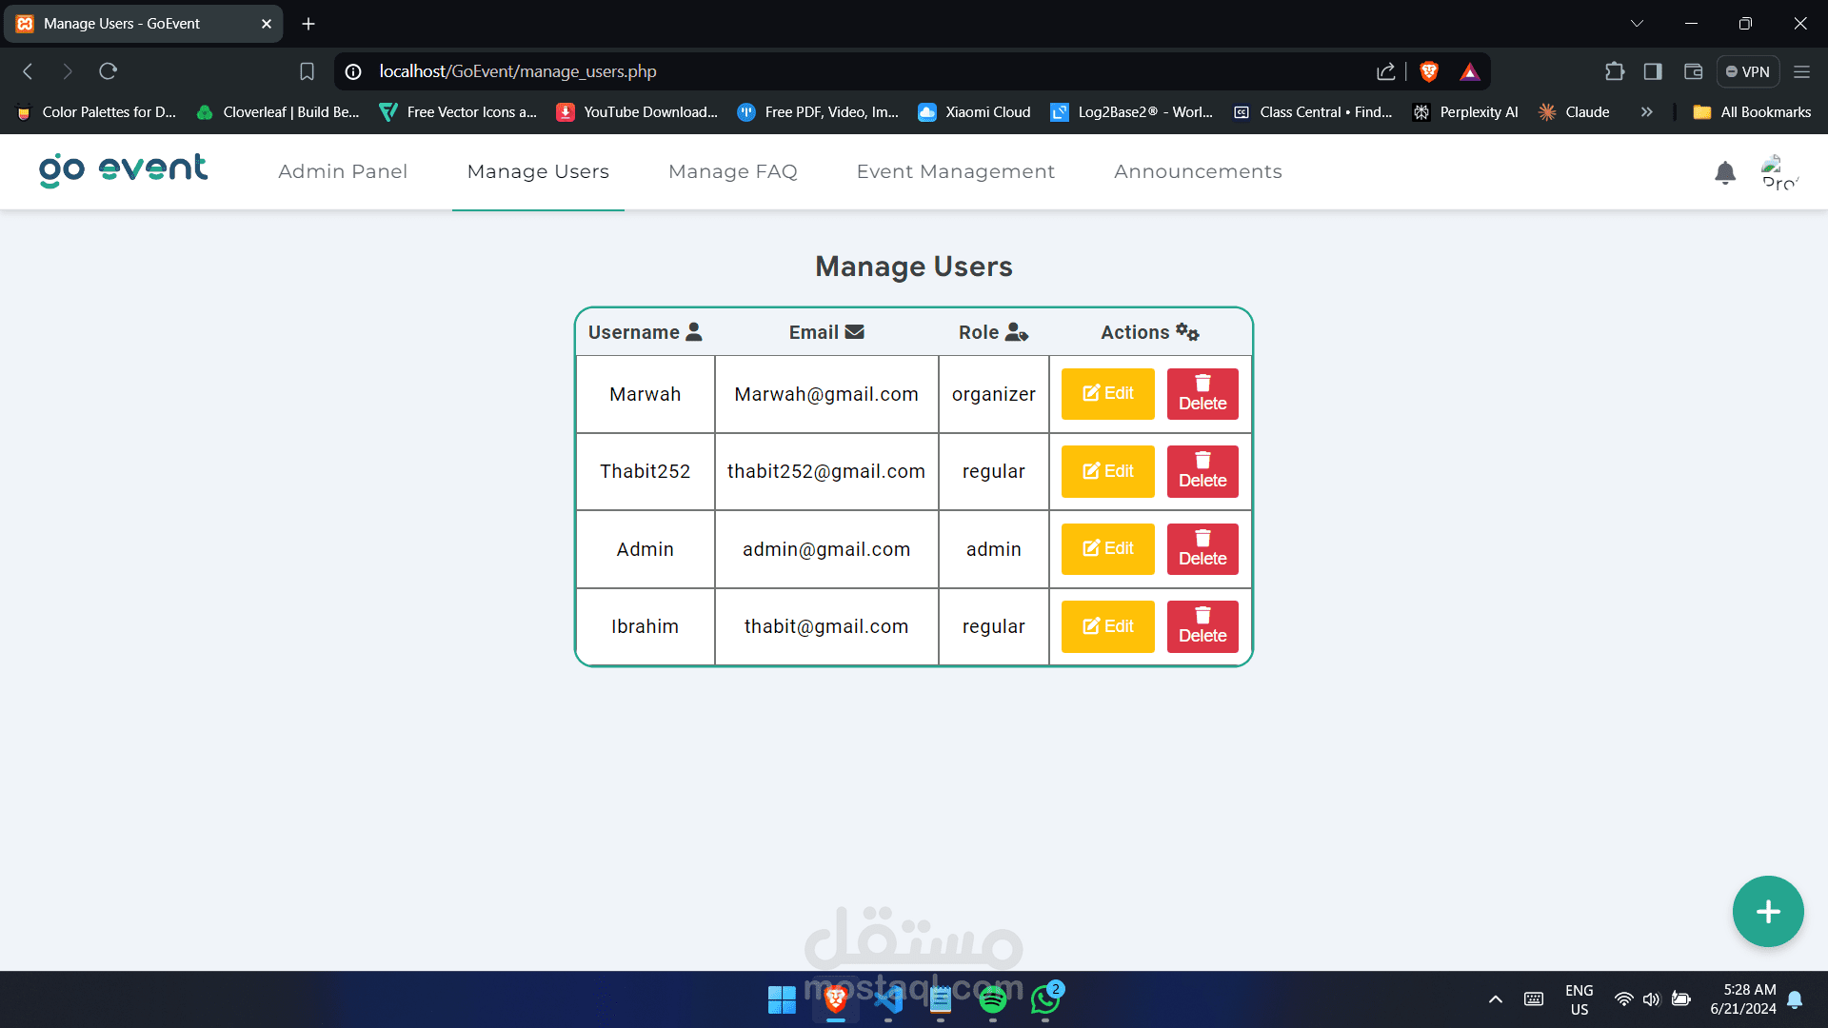Click the Brave Shields lion icon

tap(1428, 71)
